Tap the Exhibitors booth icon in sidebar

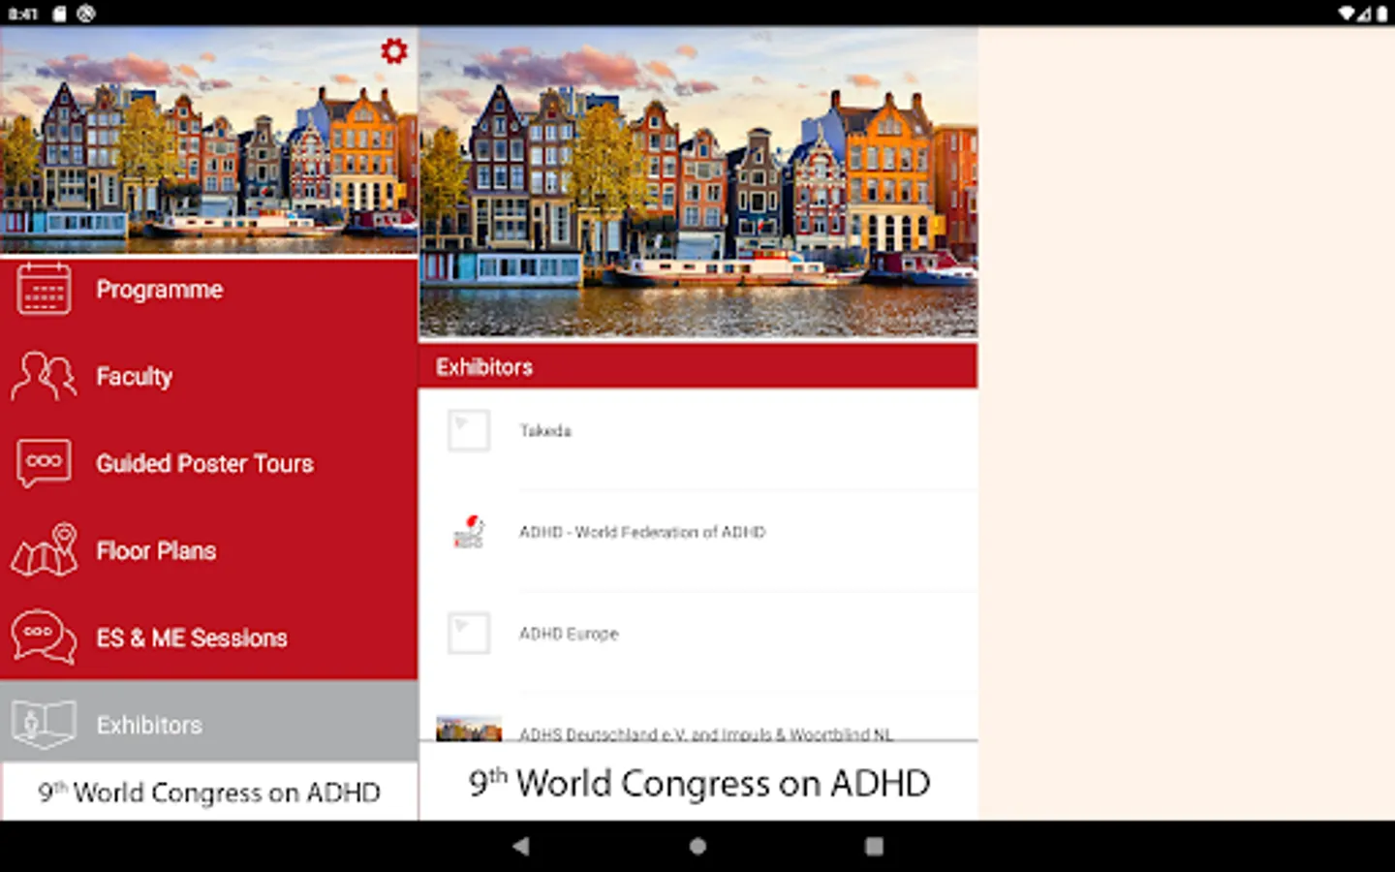coord(44,724)
